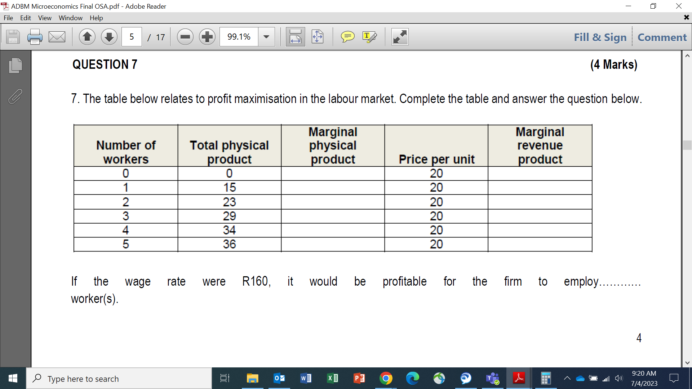Open the zoom level dropdown
The width and height of the screenshot is (692, 389).
(266, 36)
